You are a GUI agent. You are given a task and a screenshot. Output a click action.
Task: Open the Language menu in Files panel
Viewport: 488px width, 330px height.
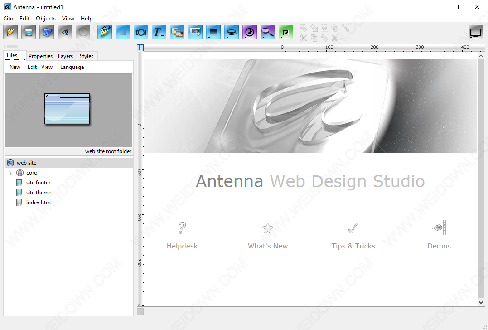[72, 67]
